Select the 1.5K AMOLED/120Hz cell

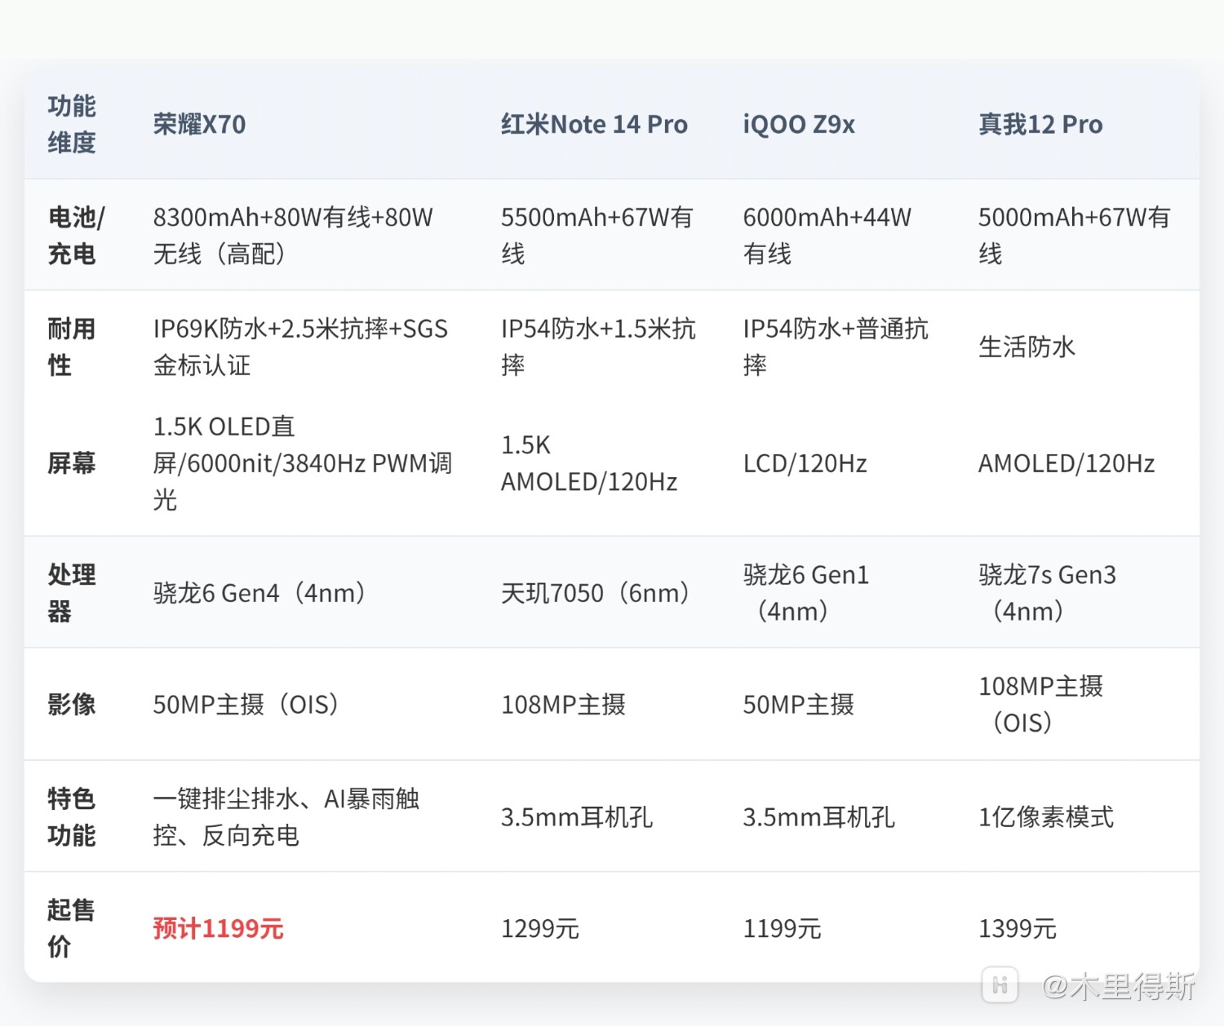pos(589,463)
